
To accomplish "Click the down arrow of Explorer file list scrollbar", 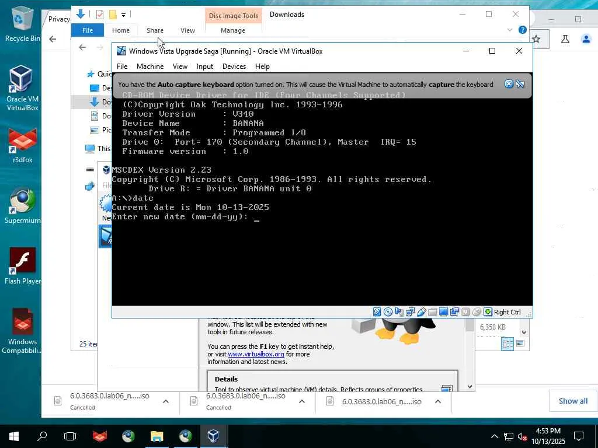I will tap(524, 332).
